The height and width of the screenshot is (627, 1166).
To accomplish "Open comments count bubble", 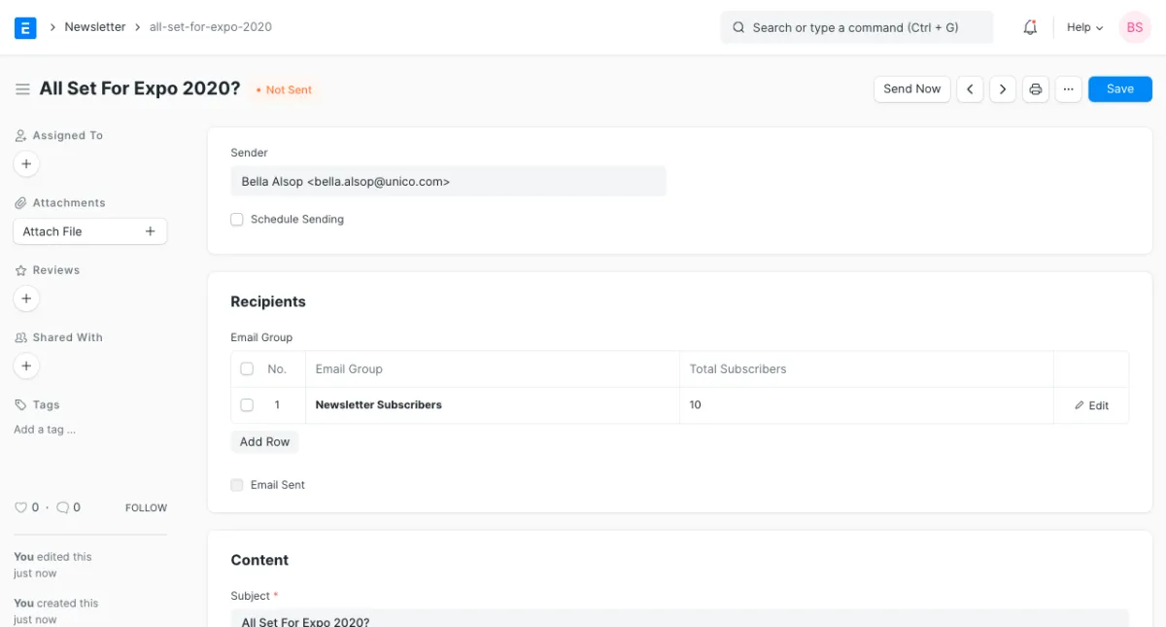I will tap(63, 507).
